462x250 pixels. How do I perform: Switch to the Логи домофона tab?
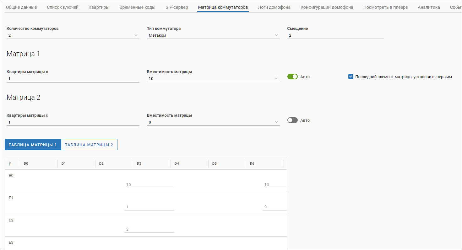click(274, 7)
